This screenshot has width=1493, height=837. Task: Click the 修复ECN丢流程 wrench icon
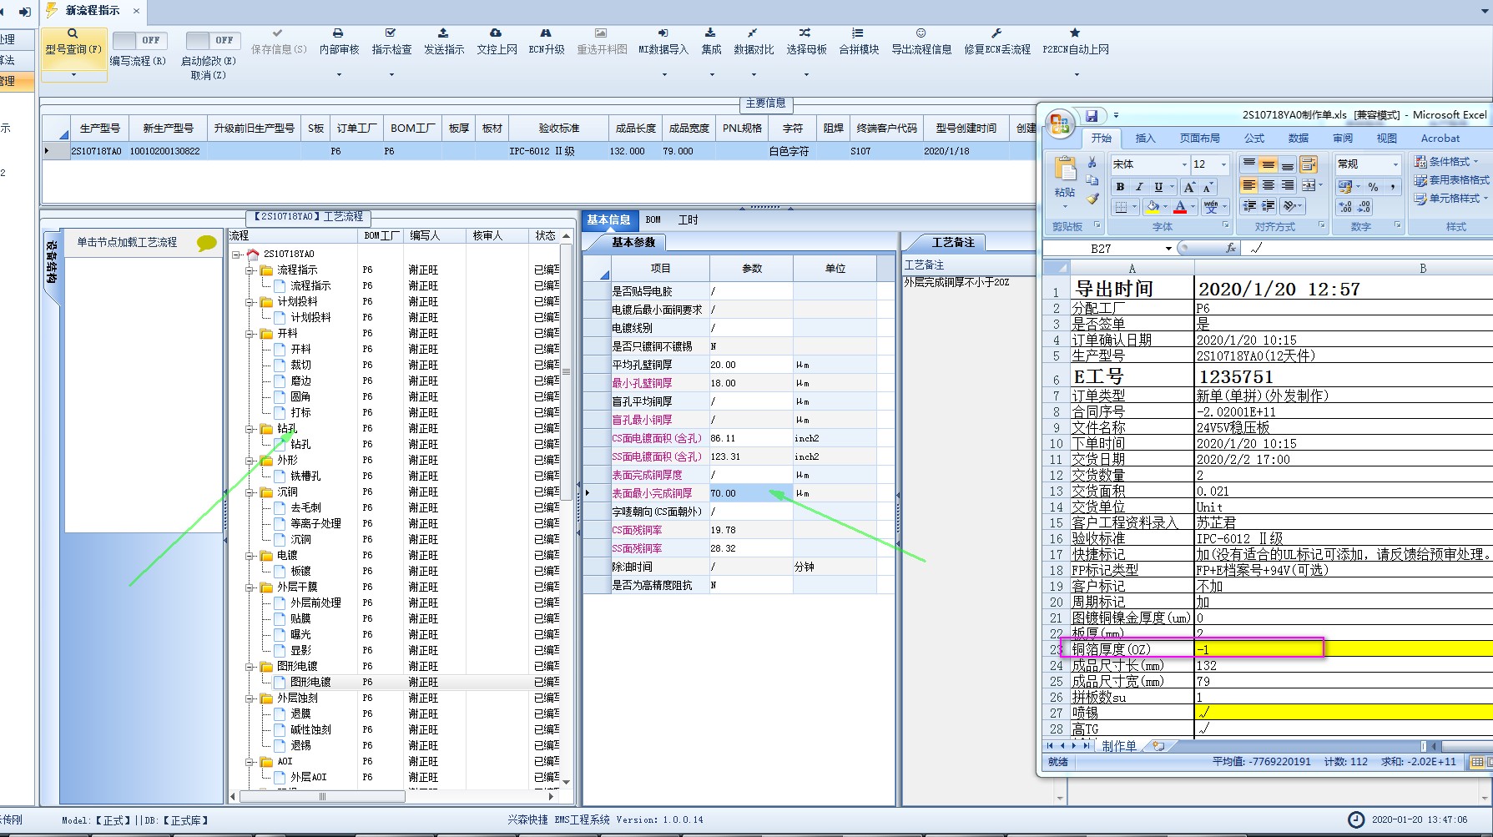click(x=996, y=33)
